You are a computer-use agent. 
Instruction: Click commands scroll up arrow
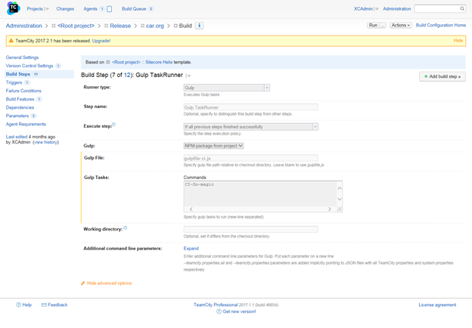pos(340,188)
